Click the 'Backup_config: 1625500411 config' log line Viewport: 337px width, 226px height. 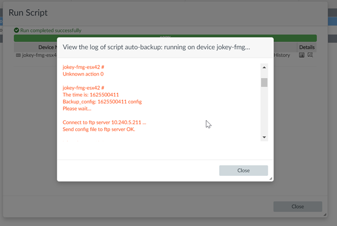(x=102, y=101)
